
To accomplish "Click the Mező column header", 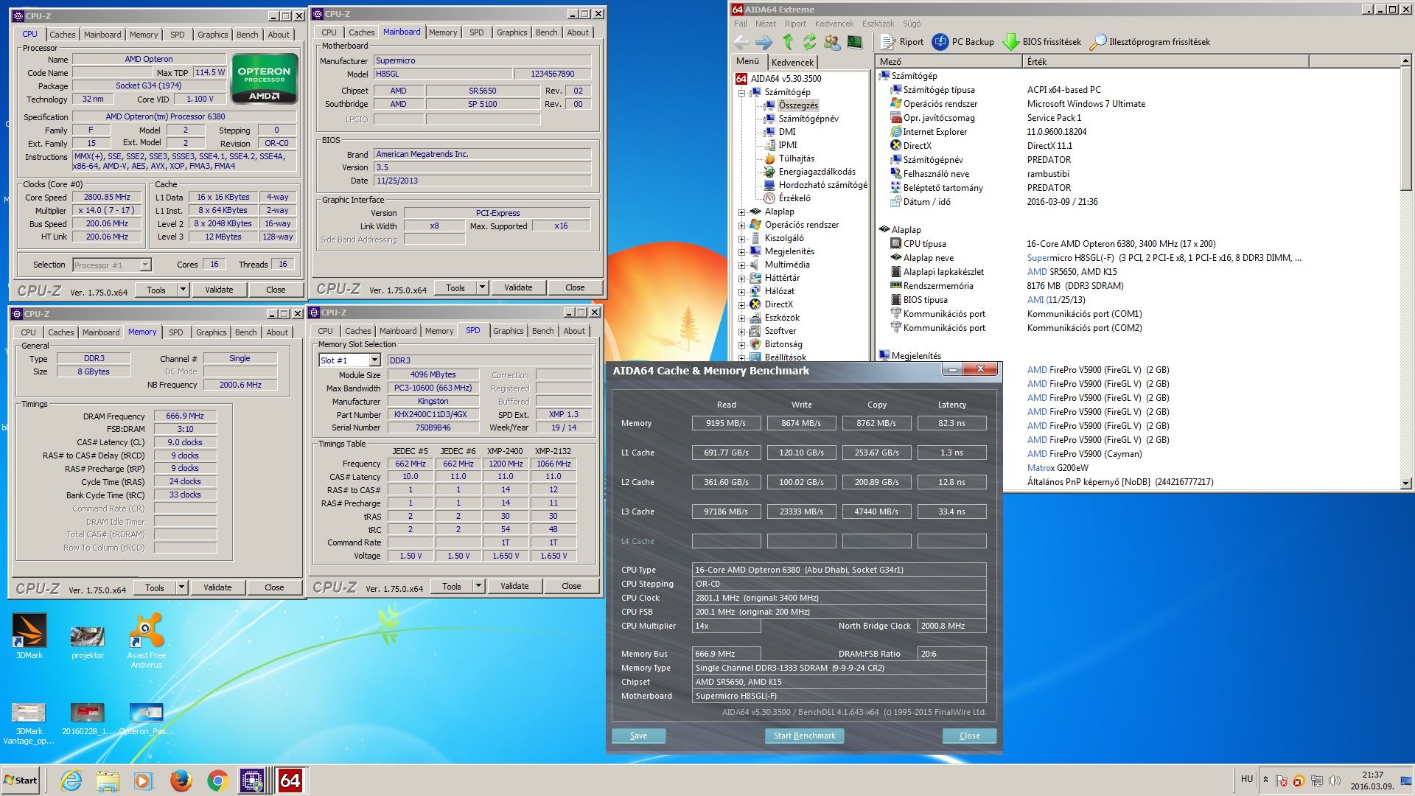I will (950, 62).
